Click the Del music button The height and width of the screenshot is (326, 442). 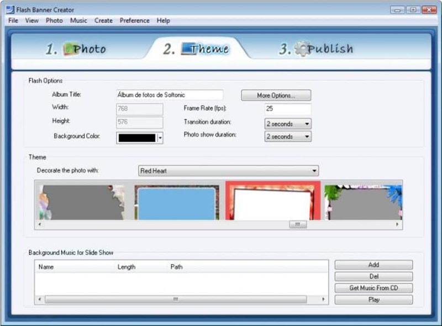[373, 276]
